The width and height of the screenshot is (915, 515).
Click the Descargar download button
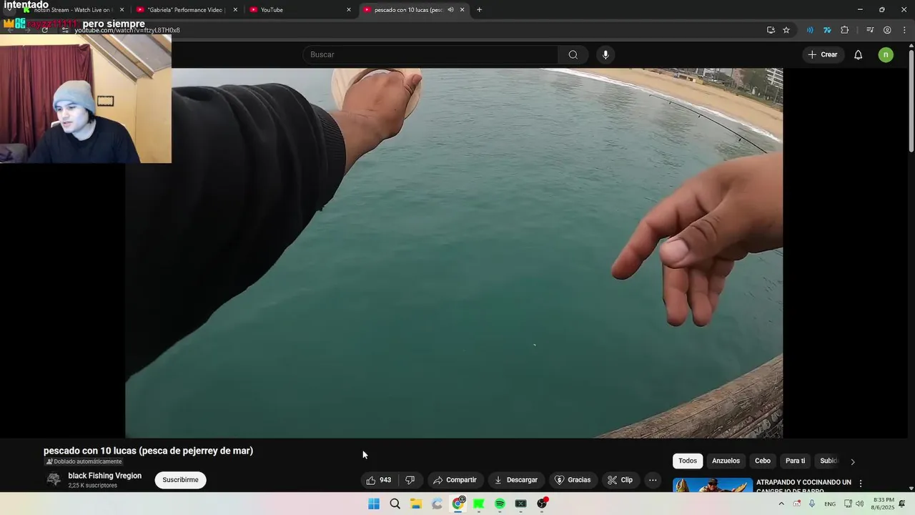click(516, 480)
